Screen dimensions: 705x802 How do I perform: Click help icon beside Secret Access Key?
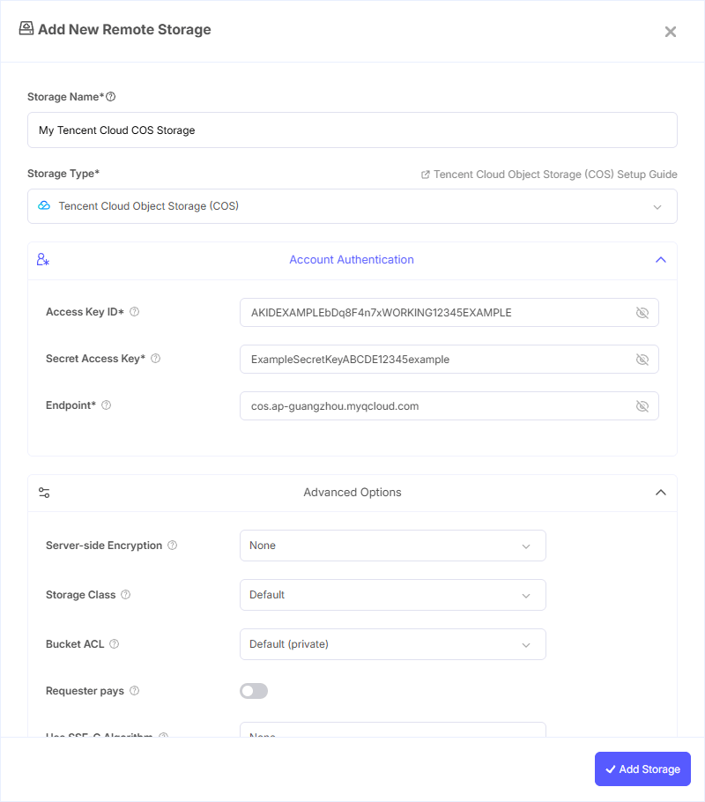point(156,359)
